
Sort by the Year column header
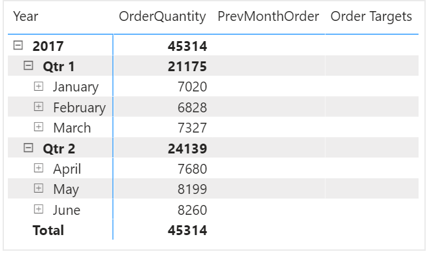tap(26, 16)
